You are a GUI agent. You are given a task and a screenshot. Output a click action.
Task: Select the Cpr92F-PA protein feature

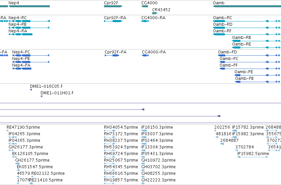tap(112, 55)
